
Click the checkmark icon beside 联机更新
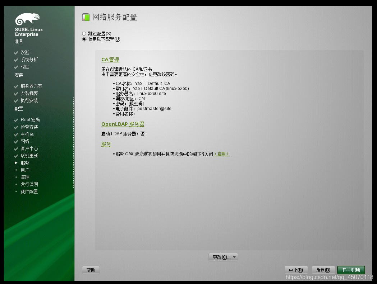(16, 156)
